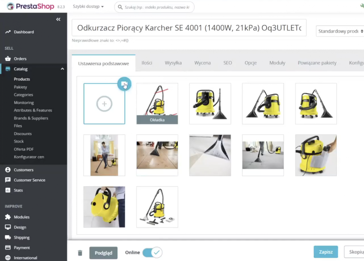Collapse the Catalog menu section
Image resolution: width=364 pixels, height=261 pixels.
[x=62, y=69]
